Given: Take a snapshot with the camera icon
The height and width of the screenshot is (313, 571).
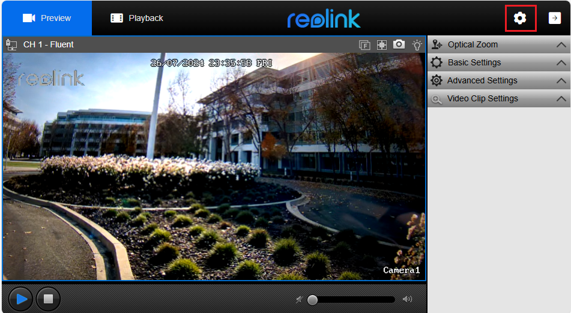Looking at the screenshot, I should [399, 44].
